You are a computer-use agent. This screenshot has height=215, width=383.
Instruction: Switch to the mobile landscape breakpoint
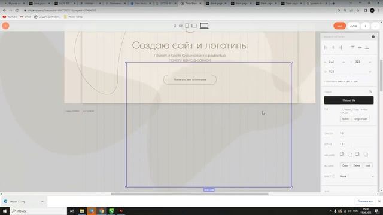[181, 26]
